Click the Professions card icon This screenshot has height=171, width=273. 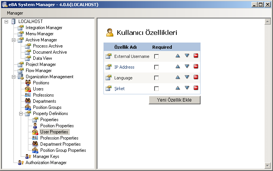click(28, 95)
